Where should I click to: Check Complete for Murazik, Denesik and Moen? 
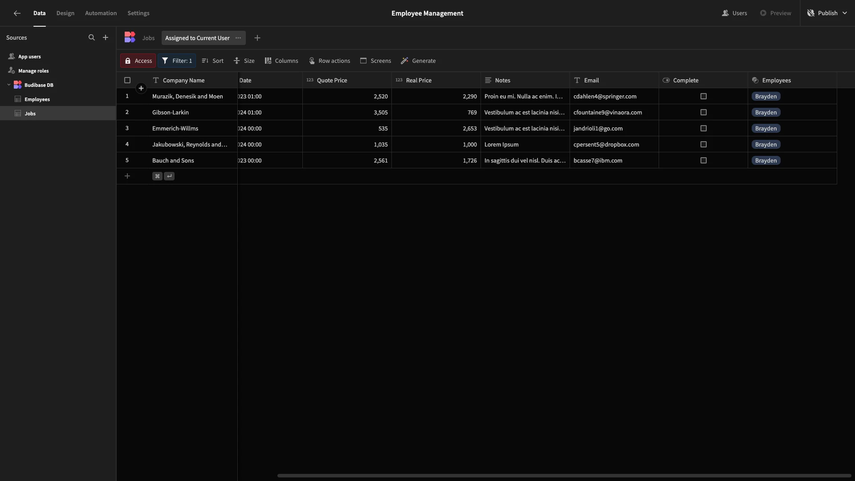704,96
